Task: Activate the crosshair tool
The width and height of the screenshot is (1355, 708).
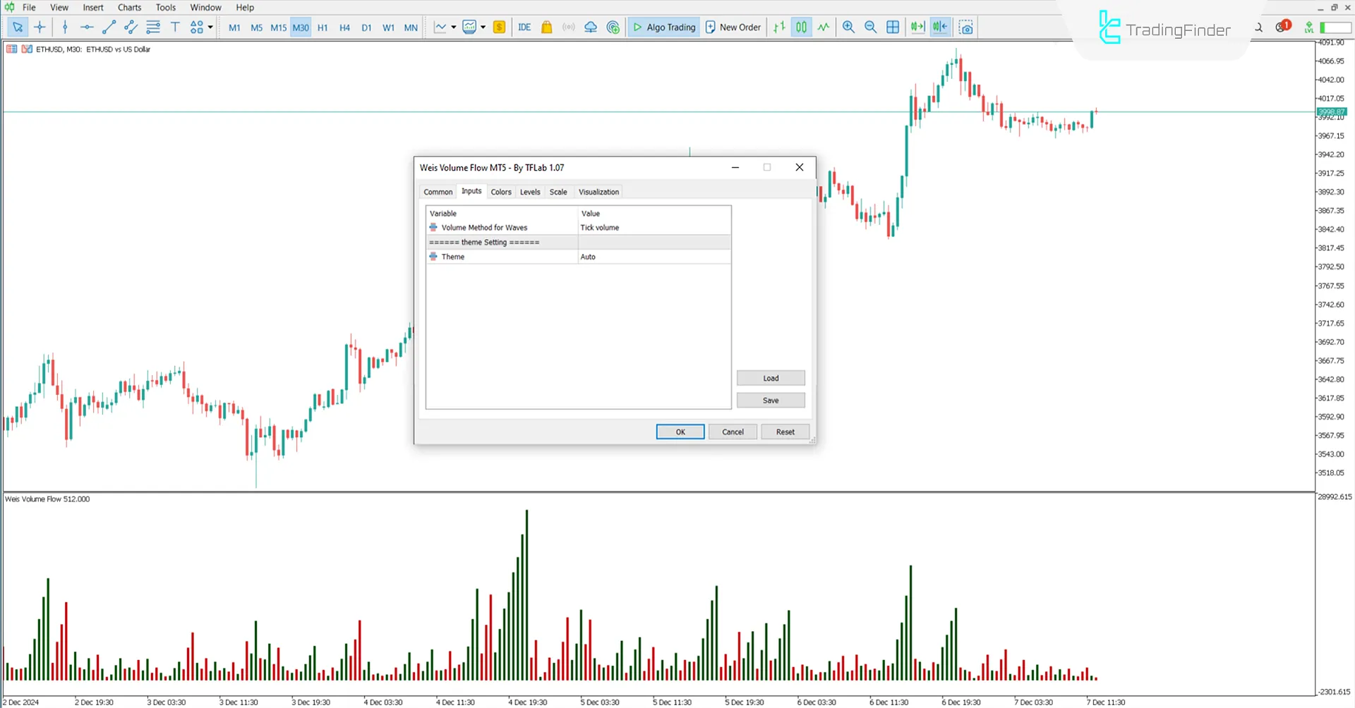Action: tap(40, 28)
